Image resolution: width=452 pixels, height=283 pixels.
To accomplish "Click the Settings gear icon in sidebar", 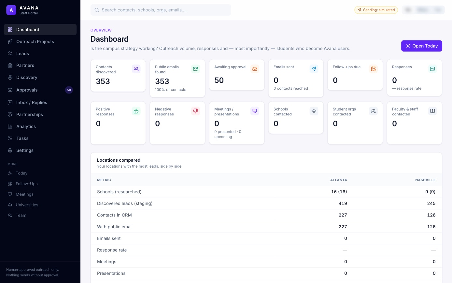I will click(x=10, y=150).
